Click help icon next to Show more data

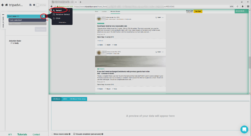click(70, 134)
